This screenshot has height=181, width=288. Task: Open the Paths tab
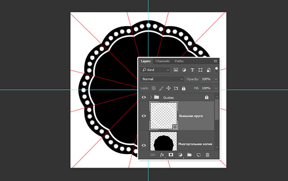[x=179, y=61]
